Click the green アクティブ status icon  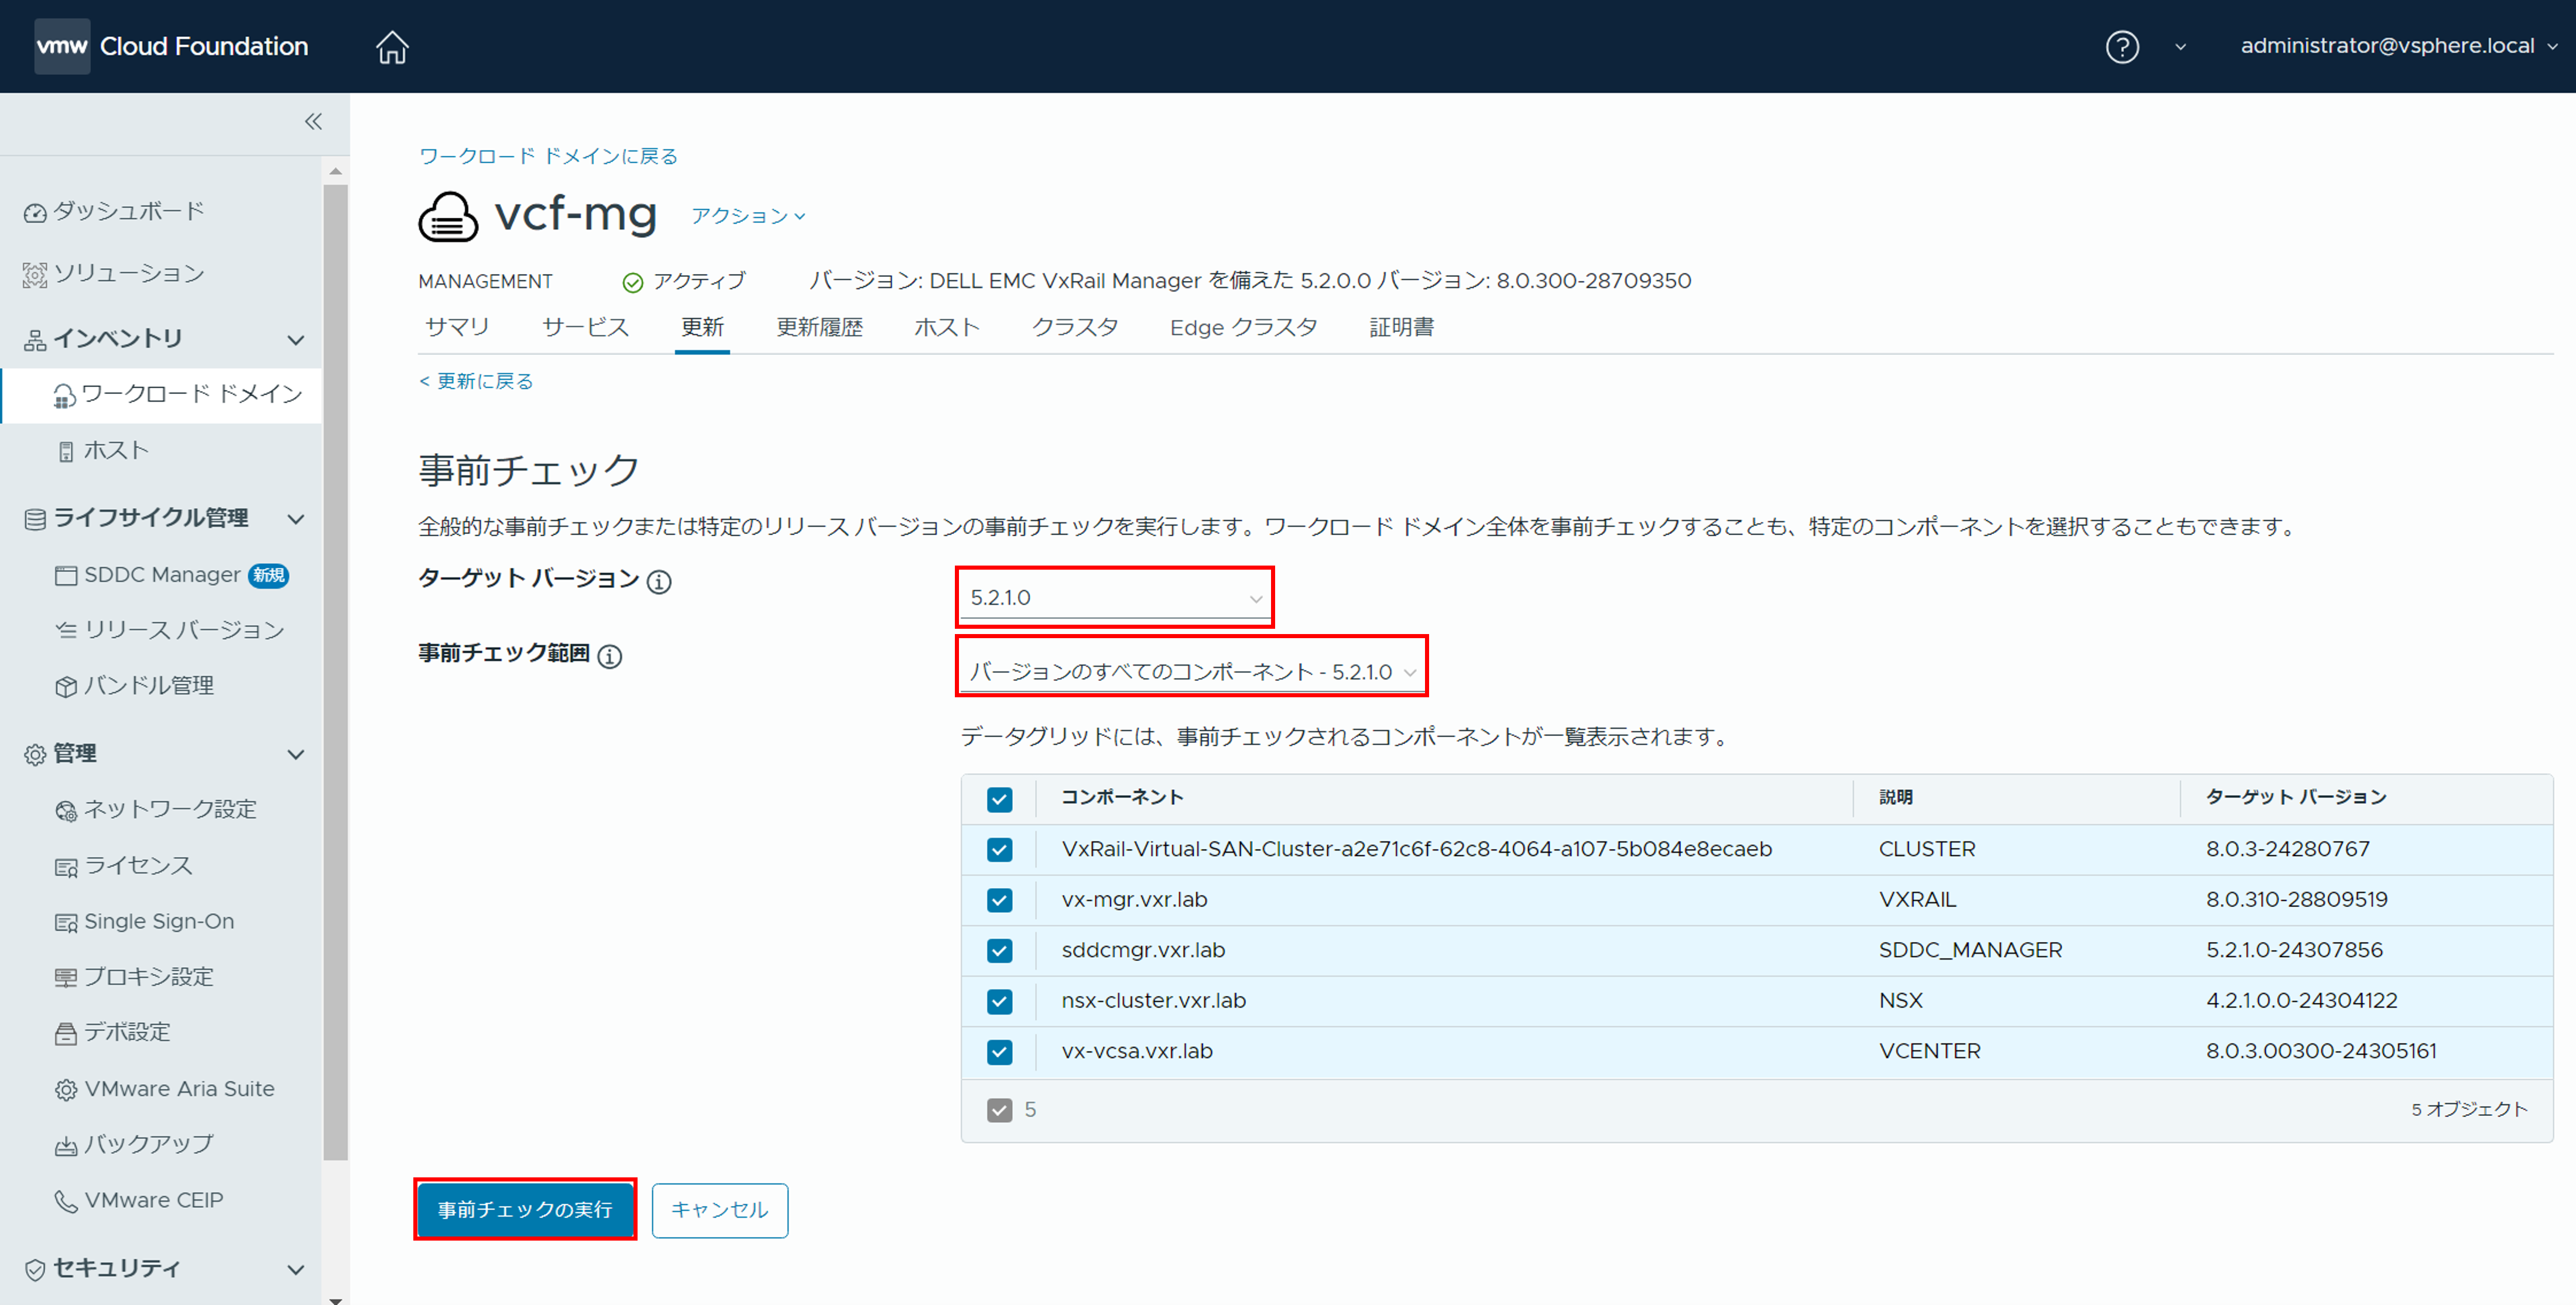(x=632, y=283)
